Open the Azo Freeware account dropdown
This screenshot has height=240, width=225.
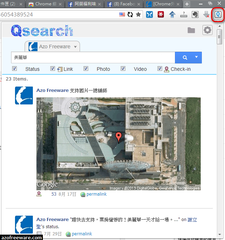(x=52, y=46)
